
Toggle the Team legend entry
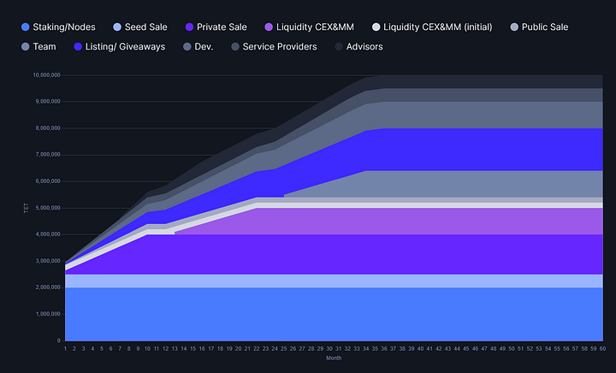pos(38,47)
